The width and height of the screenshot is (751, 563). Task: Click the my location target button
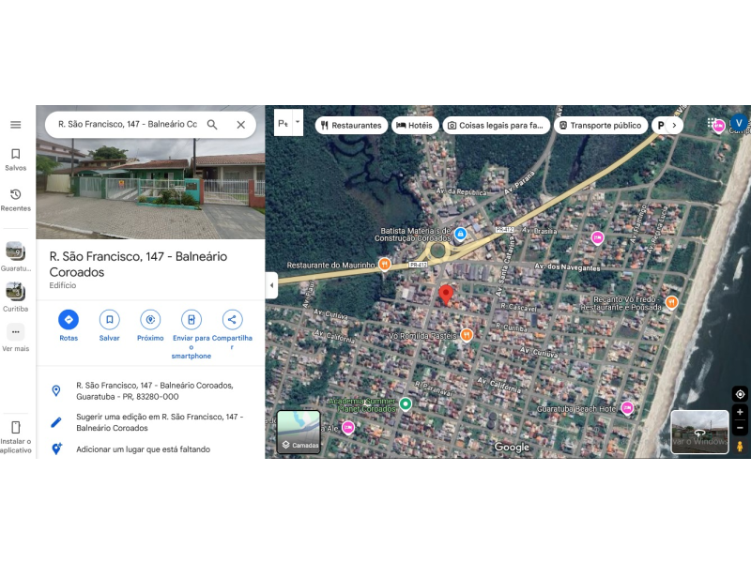pos(740,394)
